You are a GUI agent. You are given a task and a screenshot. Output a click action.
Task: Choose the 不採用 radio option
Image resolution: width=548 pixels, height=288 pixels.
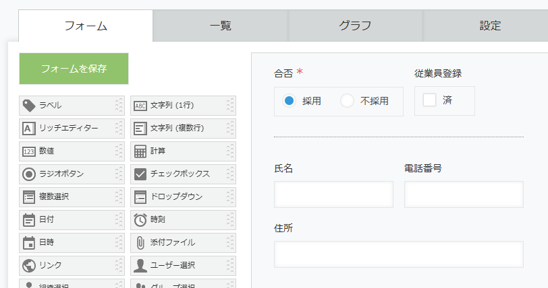pos(347,101)
